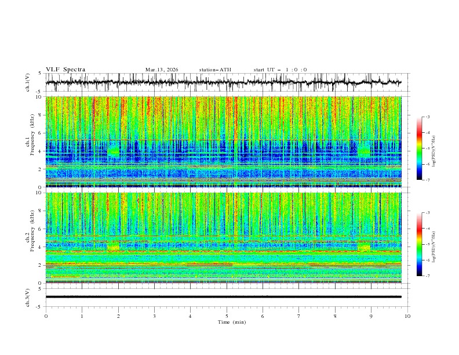Click time axis tick label "8"
The height and width of the screenshot is (355, 459).
pyautogui.click(x=335, y=316)
